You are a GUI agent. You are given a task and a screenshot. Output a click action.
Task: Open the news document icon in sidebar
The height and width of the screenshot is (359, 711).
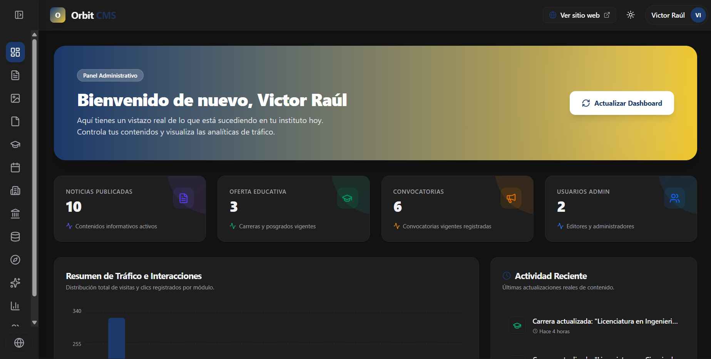click(15, 75)
